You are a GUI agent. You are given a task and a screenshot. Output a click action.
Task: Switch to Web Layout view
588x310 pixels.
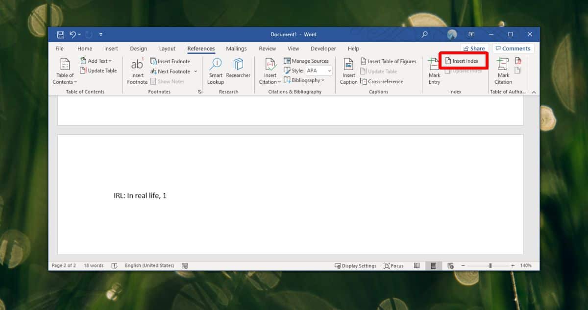(450, 265)
